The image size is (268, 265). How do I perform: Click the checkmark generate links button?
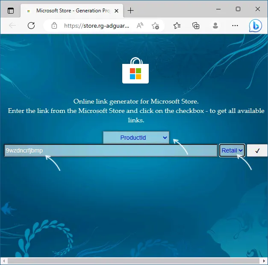pos(257,150)
